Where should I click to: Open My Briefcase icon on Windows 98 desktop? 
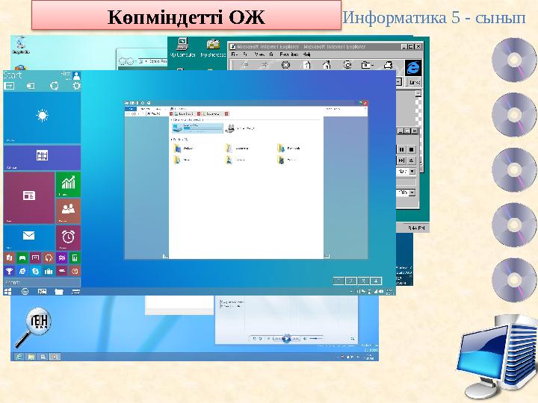pyautogui.click(x=213, y=48)
